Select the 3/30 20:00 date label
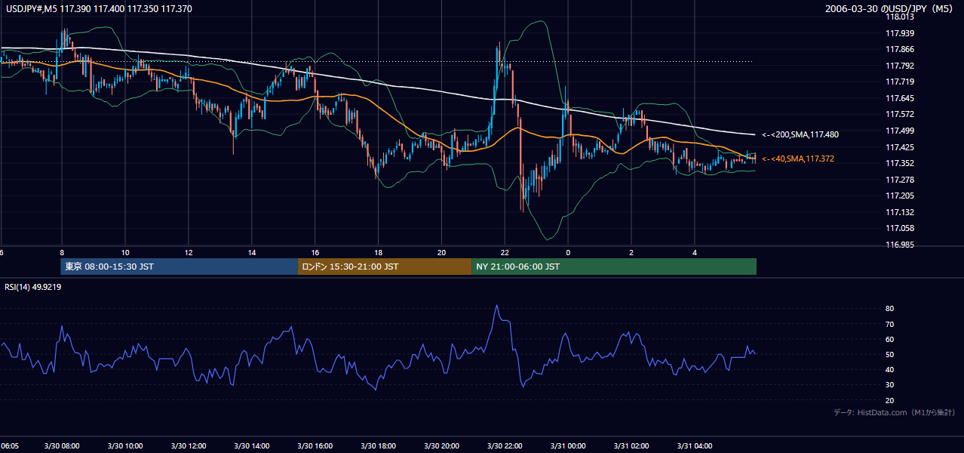Screen dimensions: 964x453 coord(442,445)
